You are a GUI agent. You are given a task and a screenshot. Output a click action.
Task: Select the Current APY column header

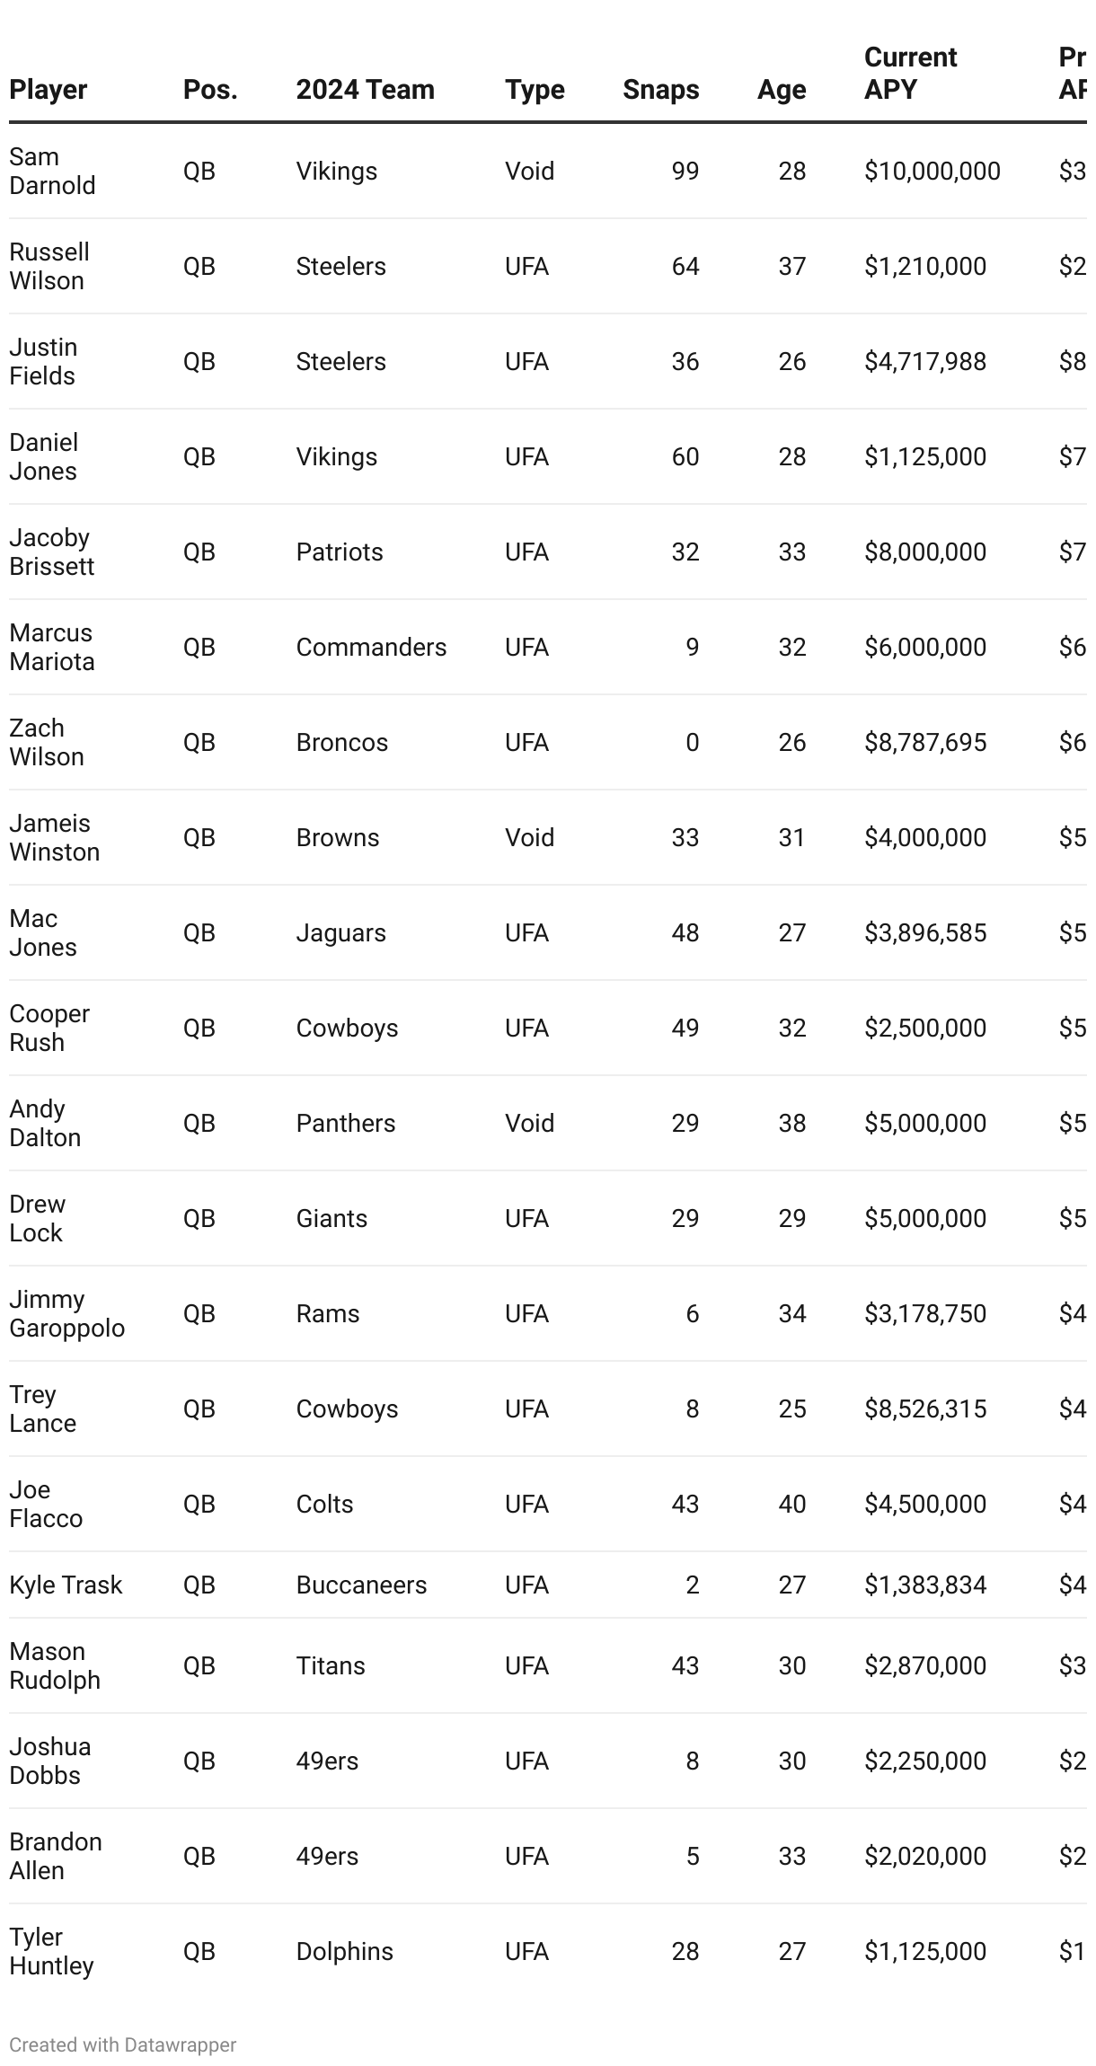click(x=910, y=74)
